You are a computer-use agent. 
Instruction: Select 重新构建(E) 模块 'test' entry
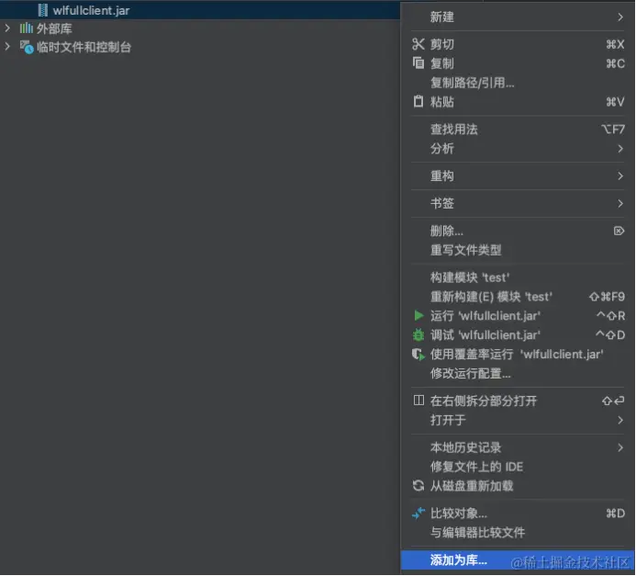pyautogui.click(x=518, y=297)
